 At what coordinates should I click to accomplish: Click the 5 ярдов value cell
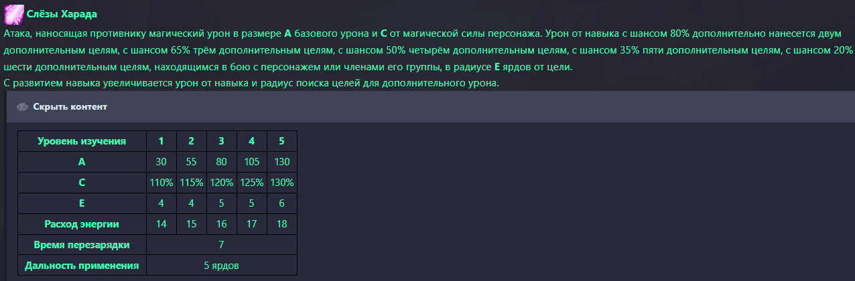tap(222, 266)
